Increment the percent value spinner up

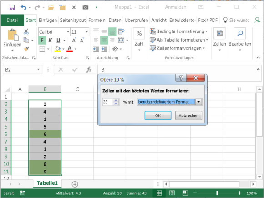point(116,100)
